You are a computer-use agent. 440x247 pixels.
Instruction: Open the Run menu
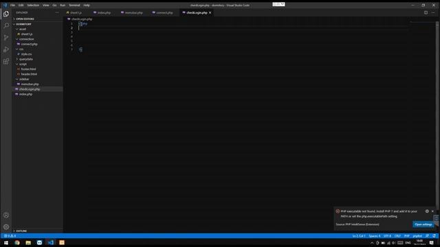coord(63,5)
